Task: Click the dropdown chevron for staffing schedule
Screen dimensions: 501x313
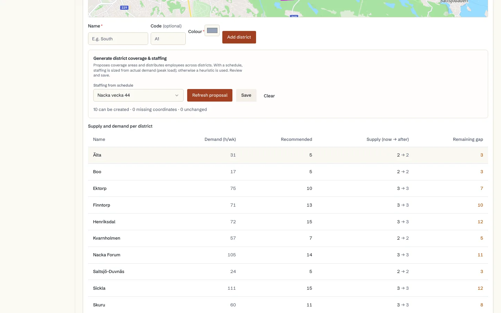Action: 177,95
